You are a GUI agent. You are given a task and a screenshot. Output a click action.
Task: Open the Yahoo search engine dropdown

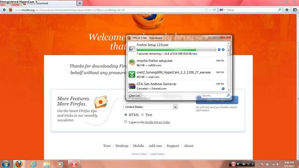point(222,10)
